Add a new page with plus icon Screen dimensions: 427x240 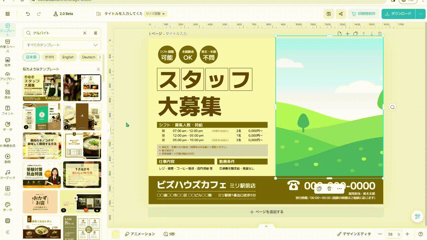(347, 34)
